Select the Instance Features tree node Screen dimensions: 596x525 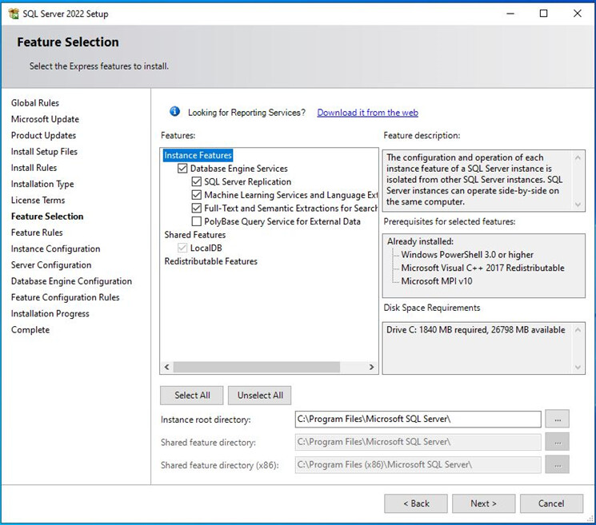198,155
